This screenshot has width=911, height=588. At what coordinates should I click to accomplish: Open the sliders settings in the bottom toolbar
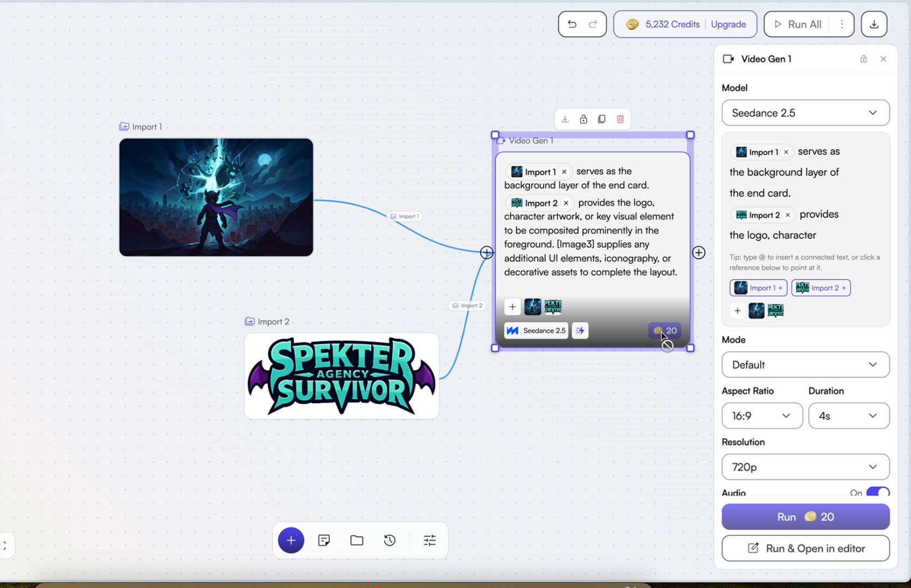click(x=430, y=540)
